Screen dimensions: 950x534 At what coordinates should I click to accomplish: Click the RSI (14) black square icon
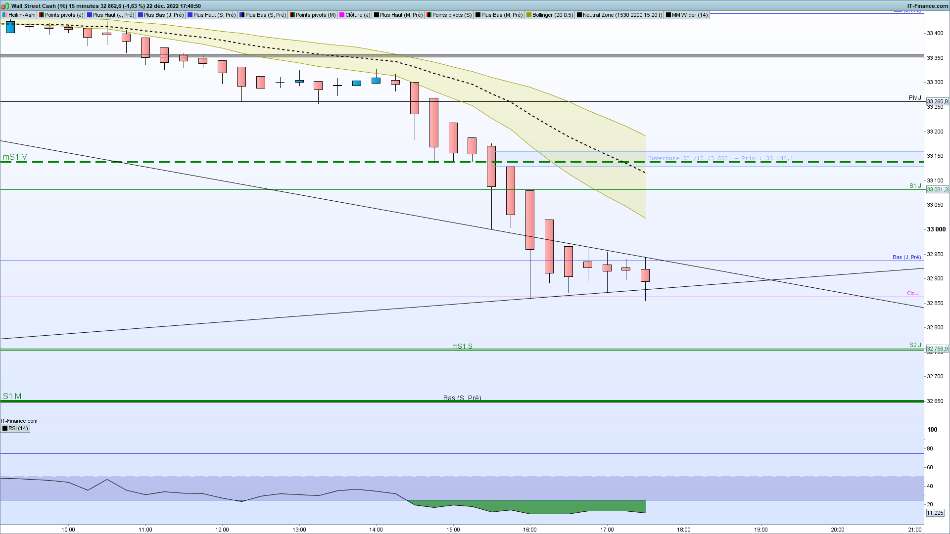(x=5, y=428)
